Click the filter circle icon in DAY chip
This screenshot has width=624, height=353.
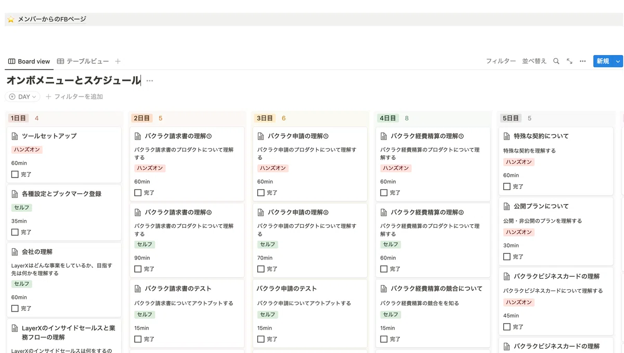(x=12, y=97)
